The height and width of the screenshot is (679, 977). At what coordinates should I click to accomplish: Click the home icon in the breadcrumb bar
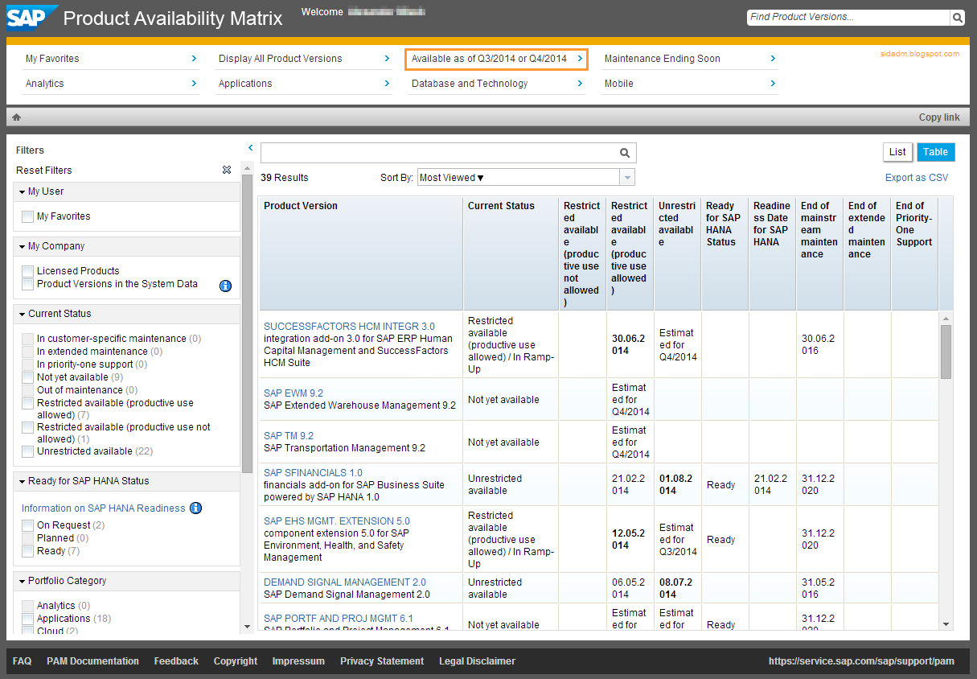point(15,117)
